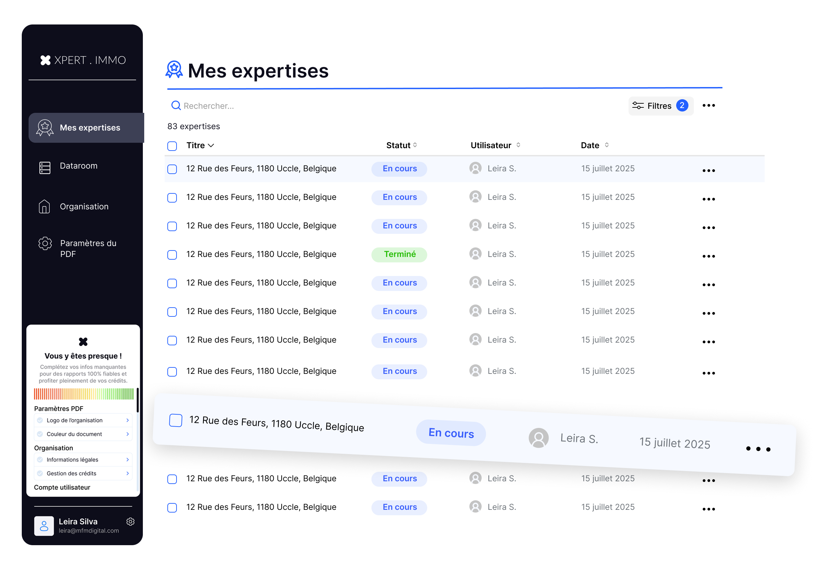This screenshot has height=571, width=817.
Task: Open the Organisation menu item
Action: [84, 207]
